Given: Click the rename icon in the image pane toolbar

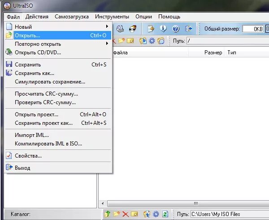Looking at the screenshot, I should tap(130, 41).
